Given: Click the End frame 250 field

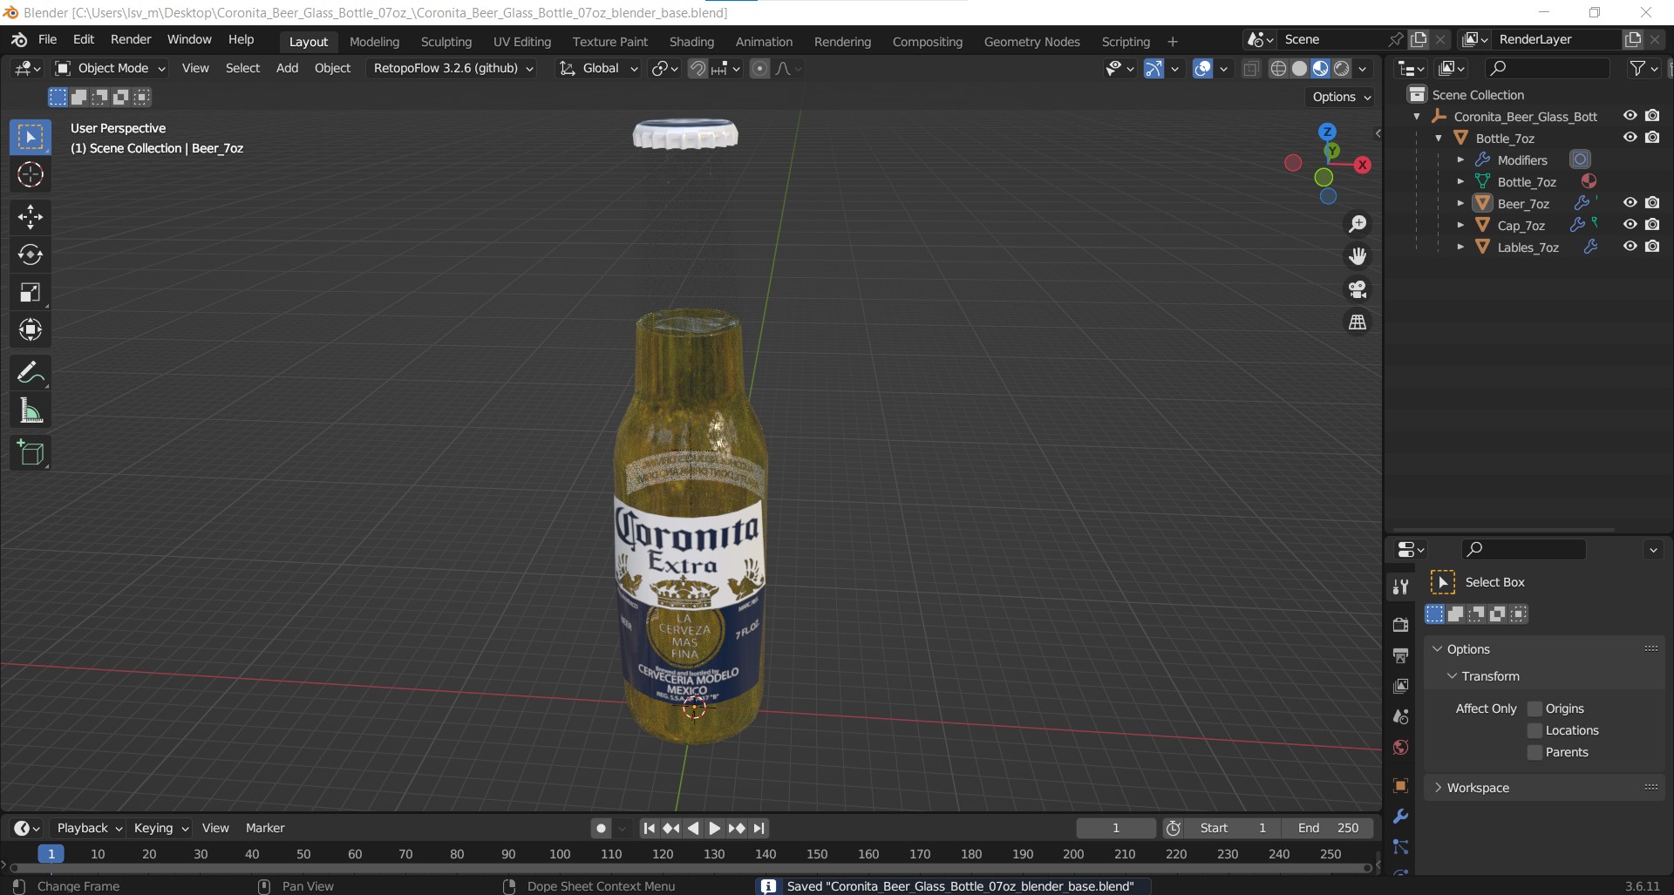Looking at the screenshot, I should point(1328,829).
